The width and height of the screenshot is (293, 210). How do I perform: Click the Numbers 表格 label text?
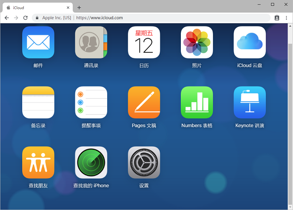[x=197, y=125]
